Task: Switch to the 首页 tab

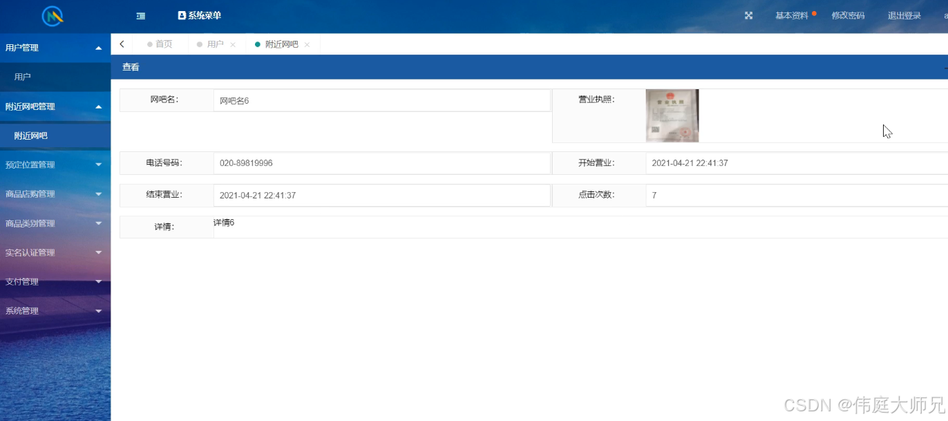Action: 160,44
